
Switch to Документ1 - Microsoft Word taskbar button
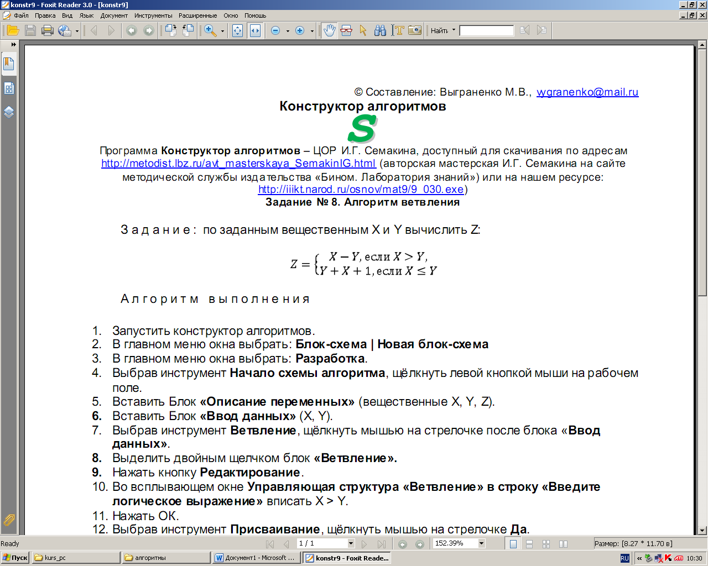pyautogui.click(x=257, y=558)
